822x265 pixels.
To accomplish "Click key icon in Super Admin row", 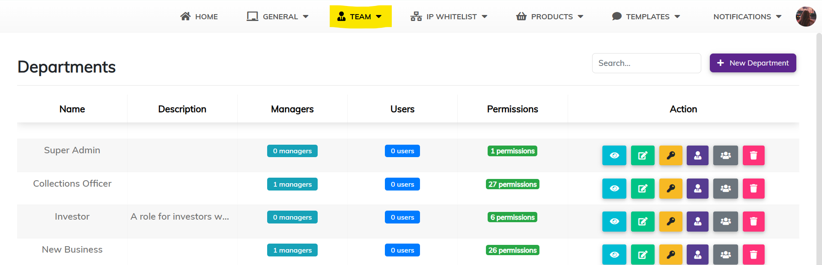I will (x=670, y=155).
